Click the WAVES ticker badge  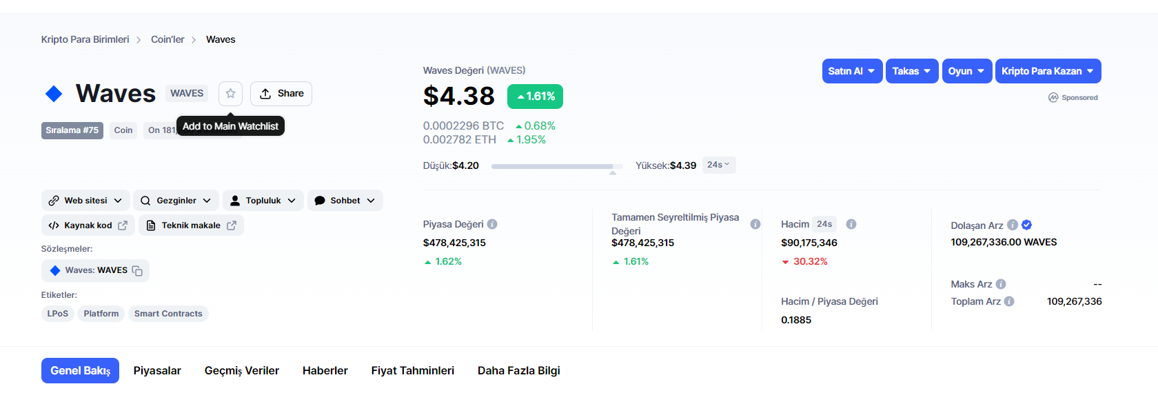click(187, 93)
